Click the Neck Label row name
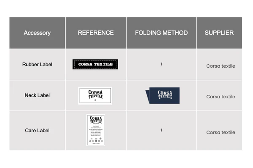253x168 pixels. point(37,95)
